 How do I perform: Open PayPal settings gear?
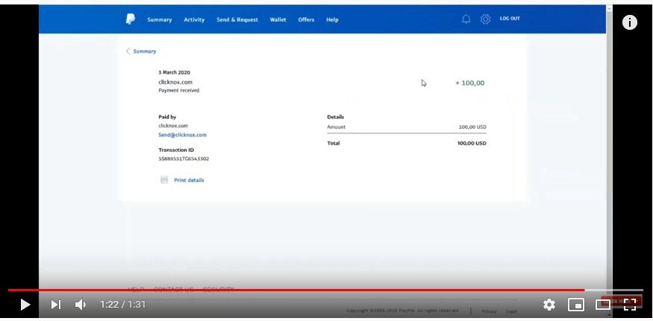(x=485, y=19)
